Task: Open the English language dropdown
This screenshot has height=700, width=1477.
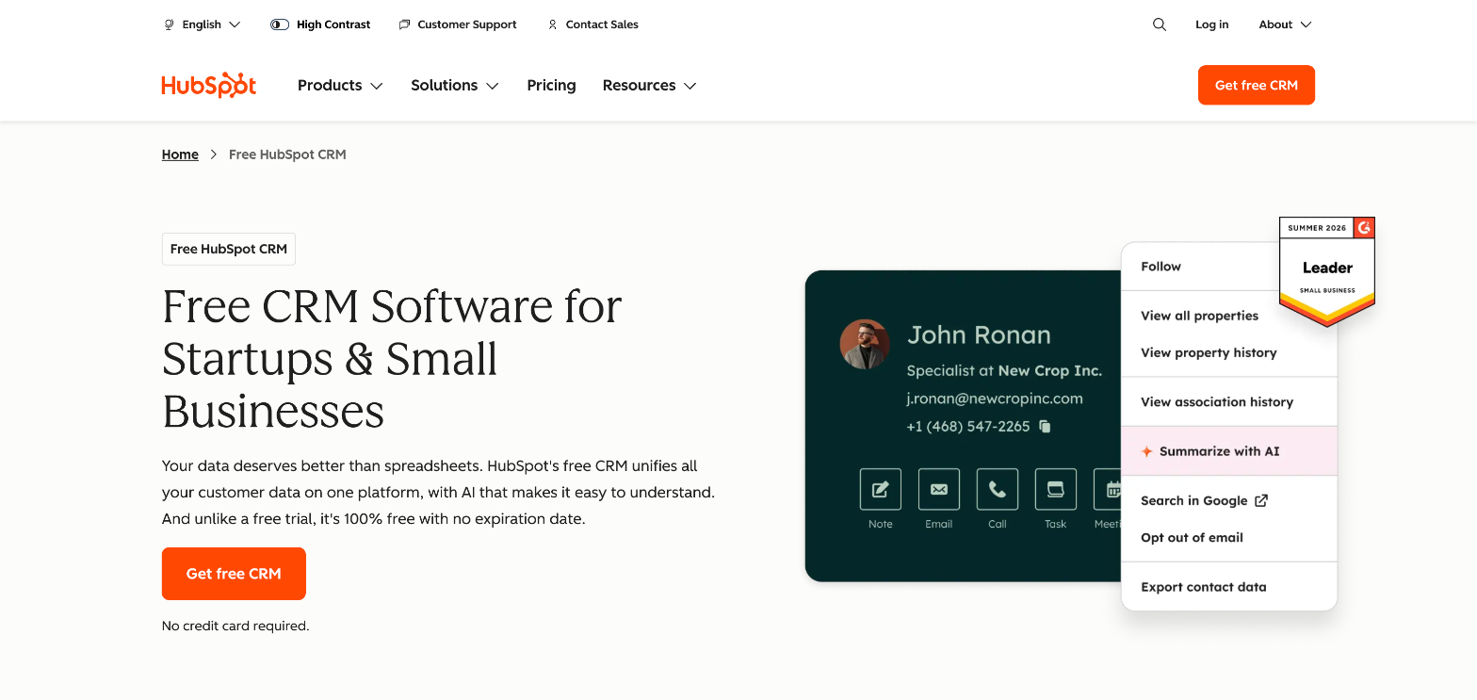Action: (x=203, y=24)
